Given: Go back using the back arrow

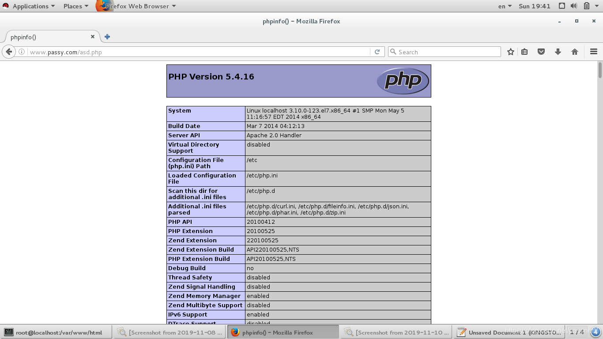Looking at the screenshot, I should click(x=9, y=52).
